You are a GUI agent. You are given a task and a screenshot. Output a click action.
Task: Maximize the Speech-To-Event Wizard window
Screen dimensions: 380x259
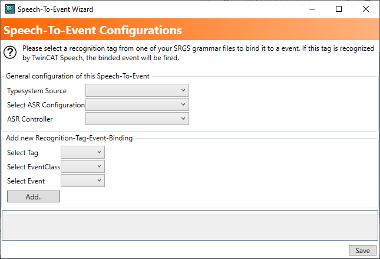pyautogui.click(x=339, y=9)
